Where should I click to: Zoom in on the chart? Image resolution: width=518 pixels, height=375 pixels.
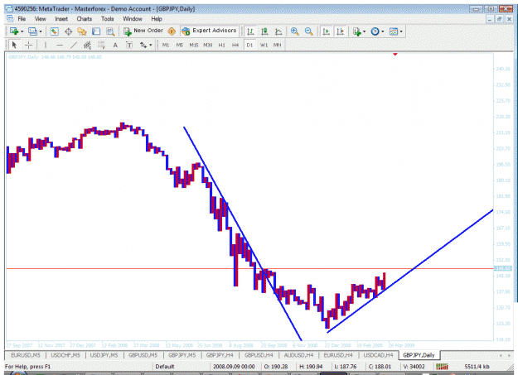pyautogui.click(x=295, y=31)
